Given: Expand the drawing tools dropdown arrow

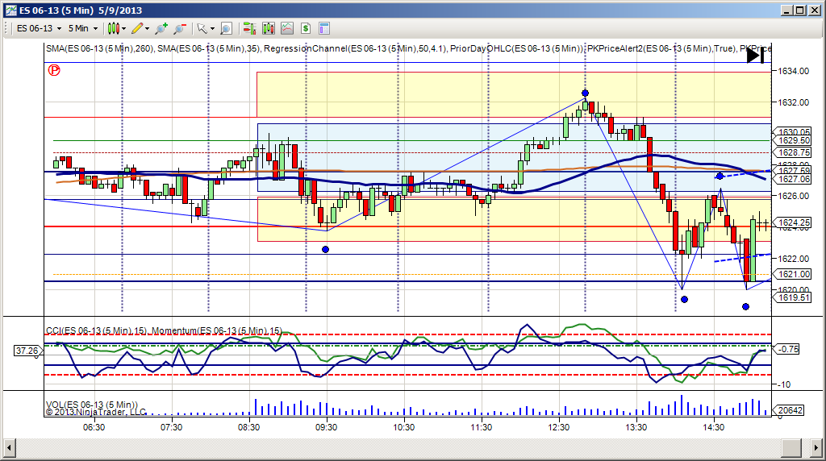Looking at the screenshot, I should tap(148, 28).
